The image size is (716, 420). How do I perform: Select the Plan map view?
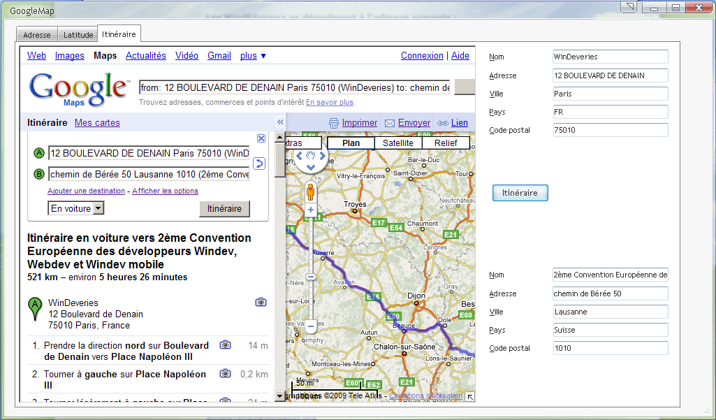(351, 143)
